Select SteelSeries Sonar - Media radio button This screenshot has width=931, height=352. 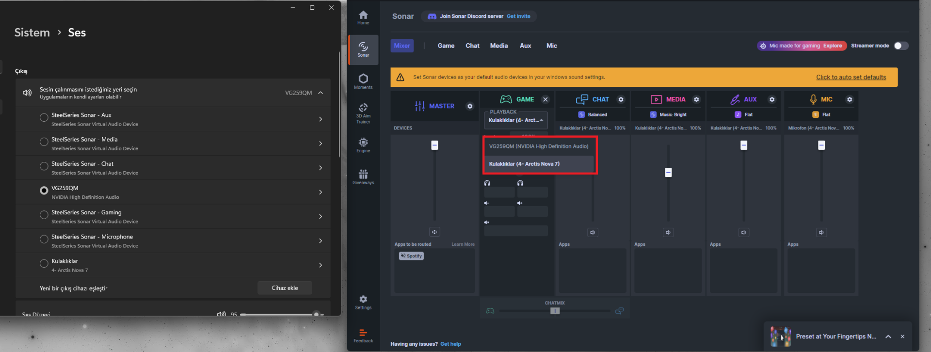click(44, 142)
